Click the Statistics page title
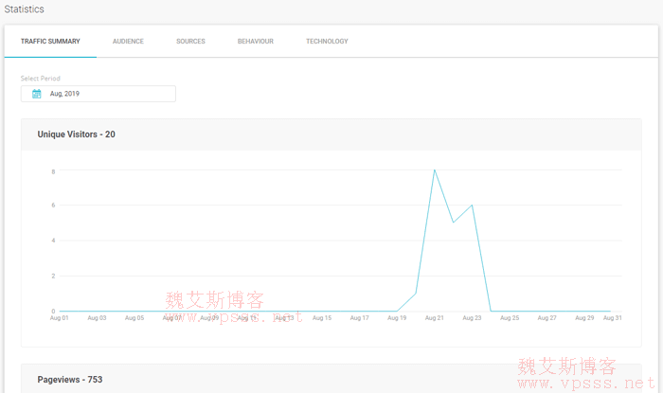Viewport: 663px width, 393px height. coord(23,9)
